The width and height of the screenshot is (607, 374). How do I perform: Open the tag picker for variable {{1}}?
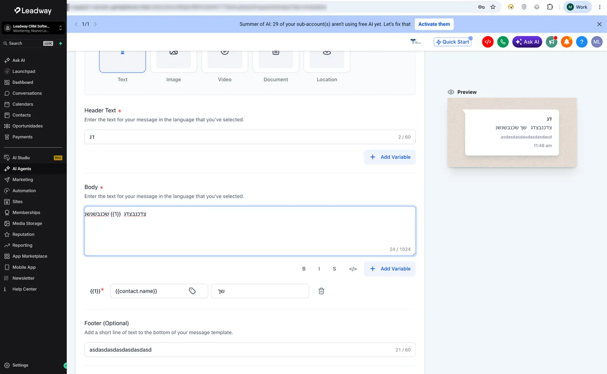point(192,291)
